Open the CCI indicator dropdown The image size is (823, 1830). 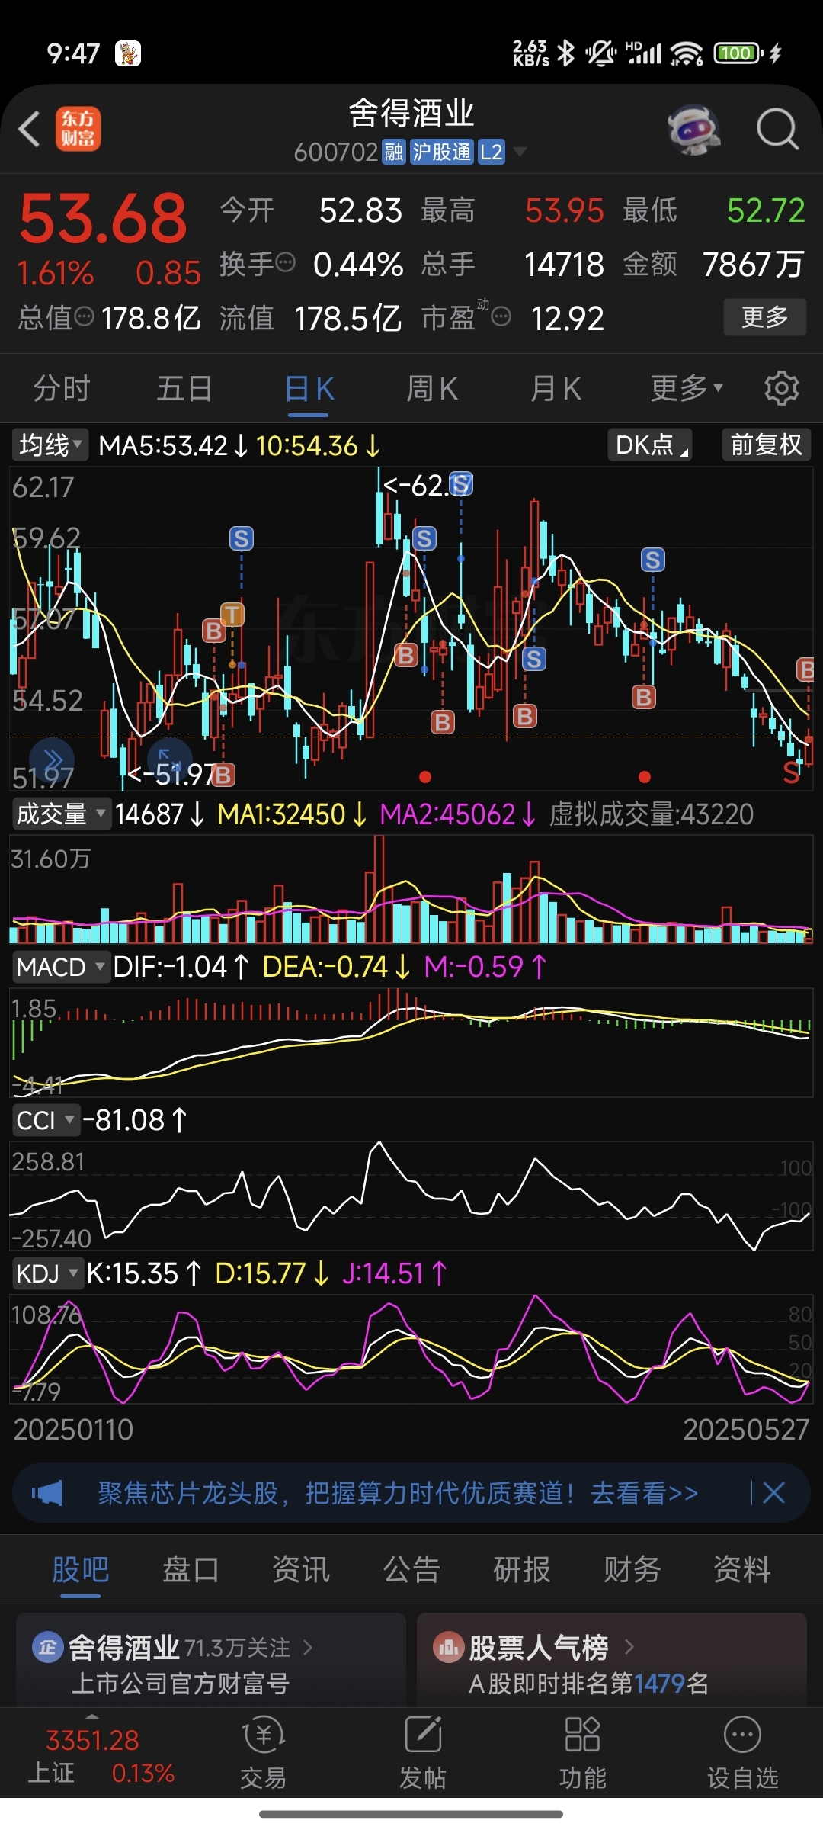[45, 1120]
